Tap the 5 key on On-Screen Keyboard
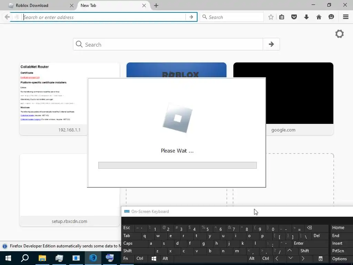 tap(206, 228)
